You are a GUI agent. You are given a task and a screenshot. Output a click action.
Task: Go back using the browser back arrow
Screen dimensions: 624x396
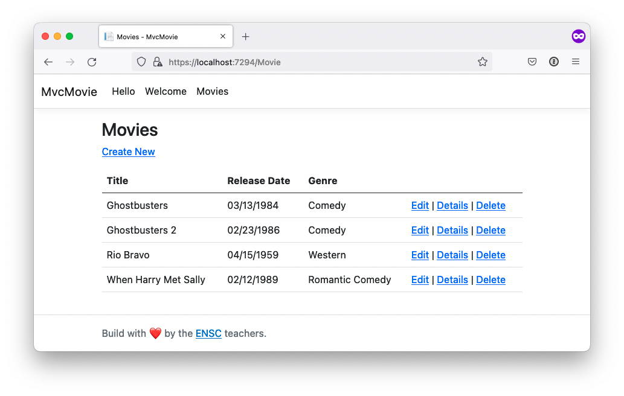point(48,62)
